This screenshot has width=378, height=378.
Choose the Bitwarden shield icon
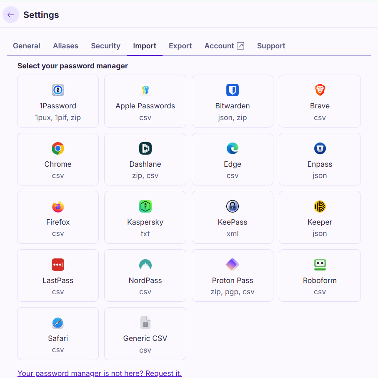click(232, 90)
